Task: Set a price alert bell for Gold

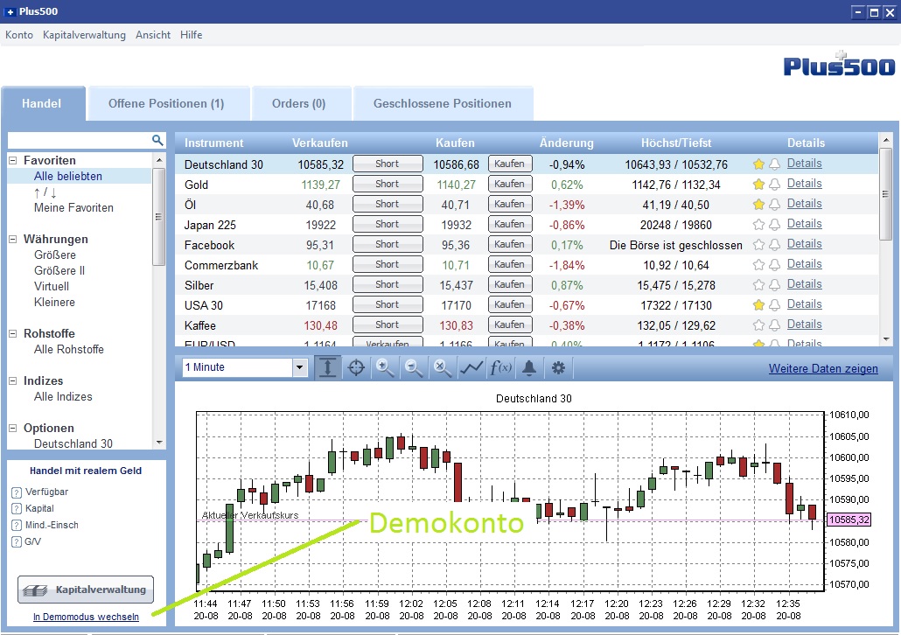Action: (x=774, y=185)
